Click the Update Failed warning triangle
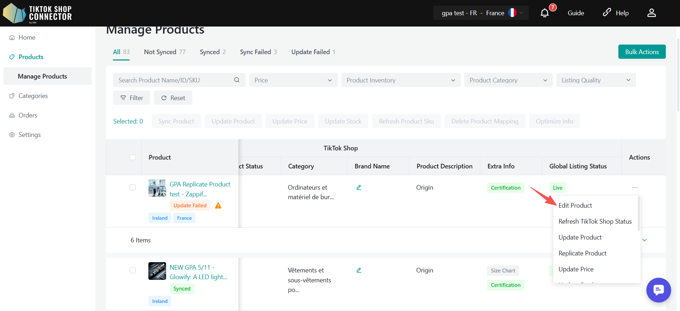680x311 pixels. (x=218, y=206)
